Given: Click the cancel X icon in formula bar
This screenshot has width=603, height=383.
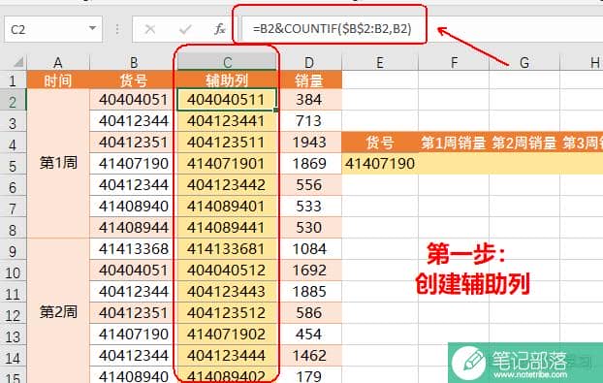Looking at the screenshot, I should 150,29.
